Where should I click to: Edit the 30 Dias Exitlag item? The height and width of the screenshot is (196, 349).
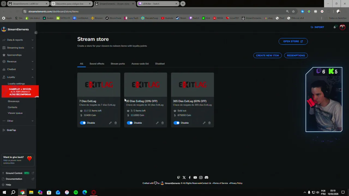pos(157,123)
